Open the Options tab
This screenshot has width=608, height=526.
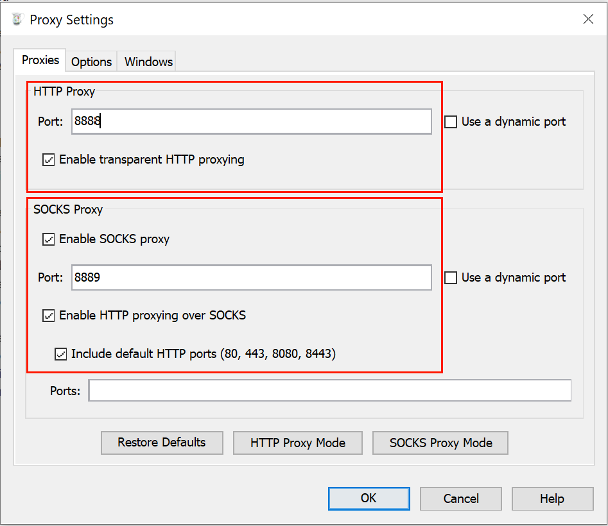91,62
